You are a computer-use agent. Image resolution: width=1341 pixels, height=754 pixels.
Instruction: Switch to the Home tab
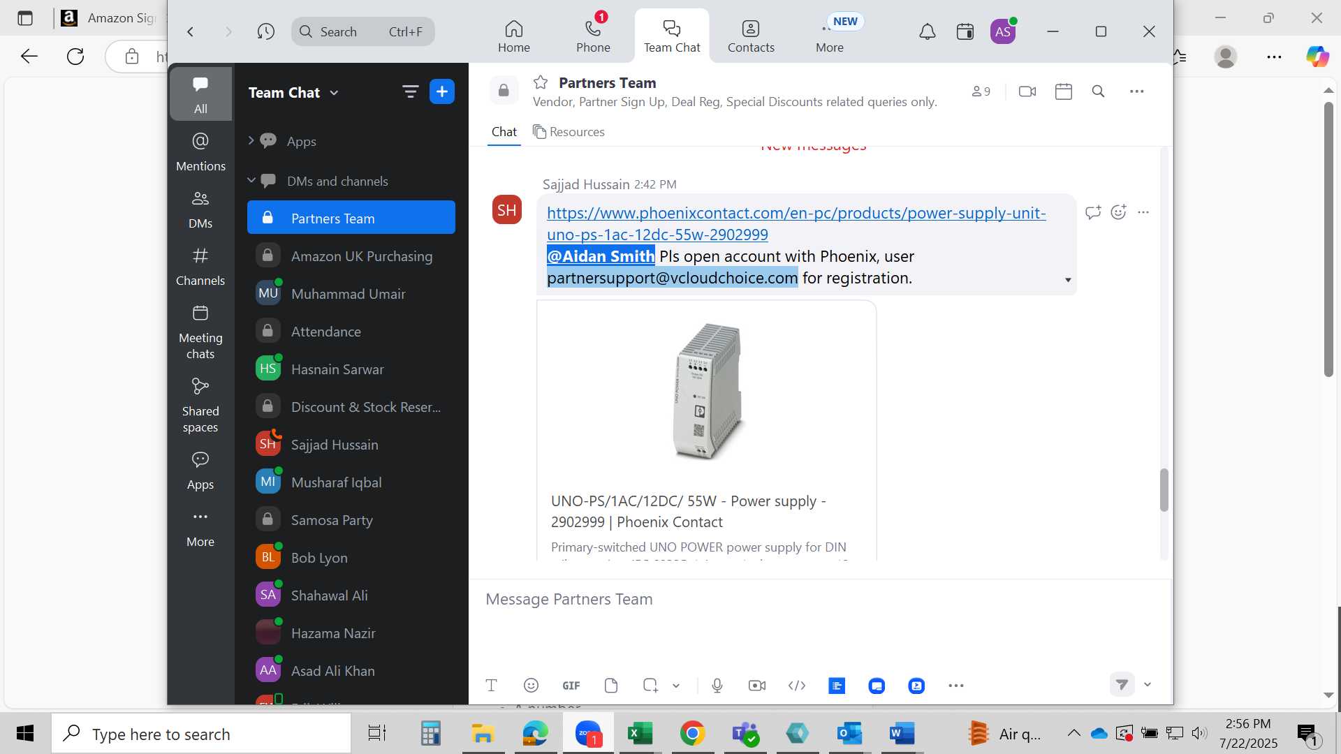click(514, 36)
